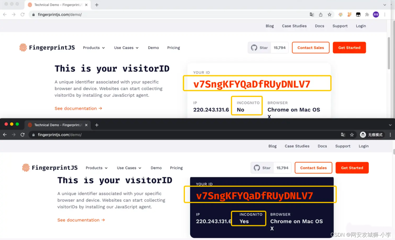Click FingerprintJS logo in incognito window
Image resolution: width=395 pixels, height=240 pixels.
50,168
